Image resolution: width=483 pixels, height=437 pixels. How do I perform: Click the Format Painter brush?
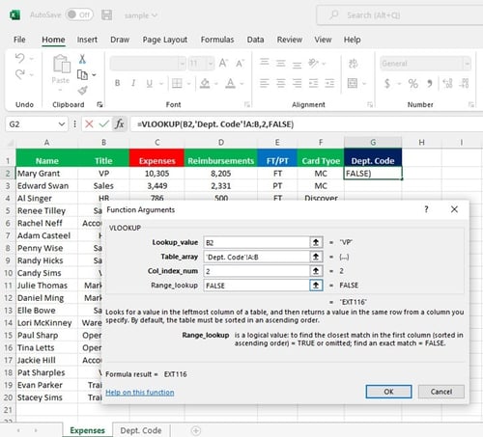(82, 91)
